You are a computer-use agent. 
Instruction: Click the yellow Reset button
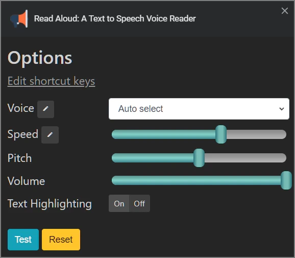[x=61, y=240]
